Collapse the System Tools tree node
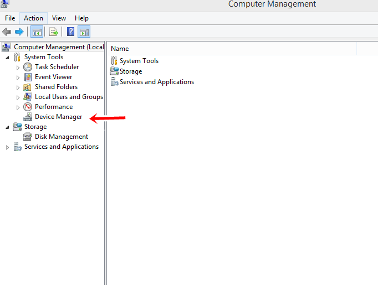Image resolution: width=378 pixels, height=285 pixels. pyautogui.click(x=7, y=58)
